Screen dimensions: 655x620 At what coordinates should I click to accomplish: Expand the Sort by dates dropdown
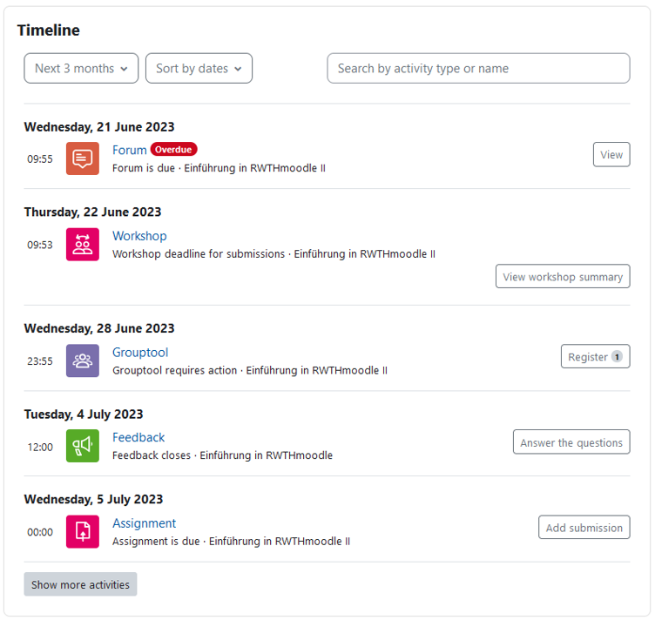[199, 69]
